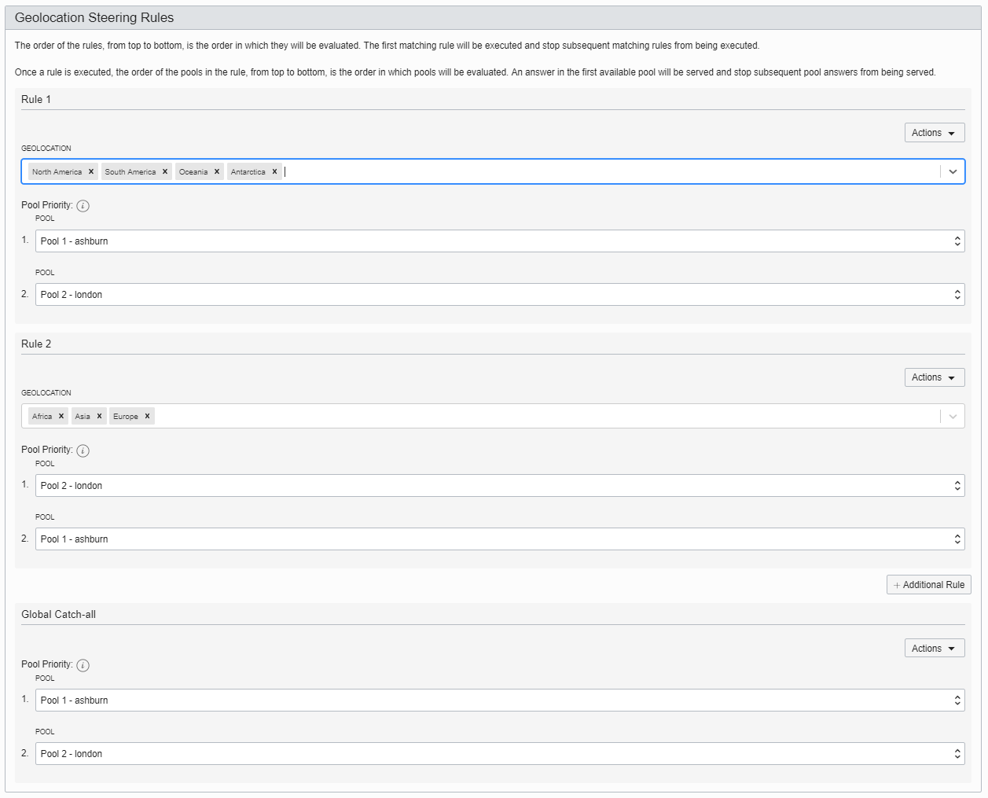This screenshot has width=988, height=798.
Task: Change Rule 2 second pool selection
Action: point(499,539)
